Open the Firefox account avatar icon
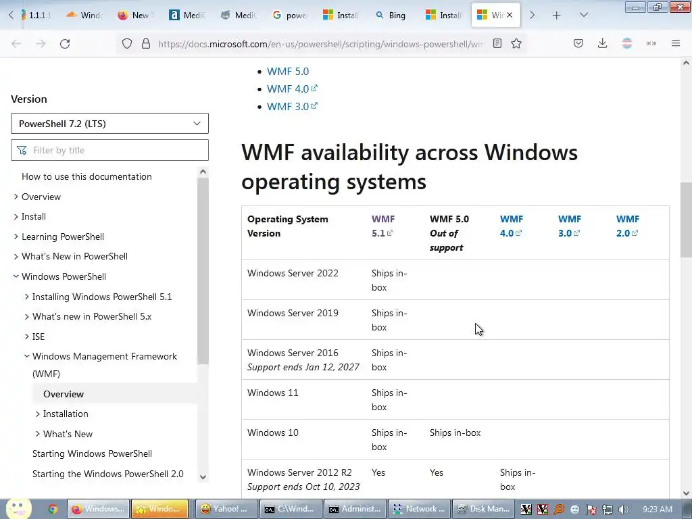The width and height of the screenshot is (692, 519). (627, 44)
